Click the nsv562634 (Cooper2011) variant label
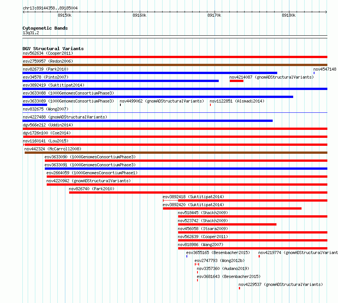Viewport: 338px width, 303px height. [x=48, y=53]
